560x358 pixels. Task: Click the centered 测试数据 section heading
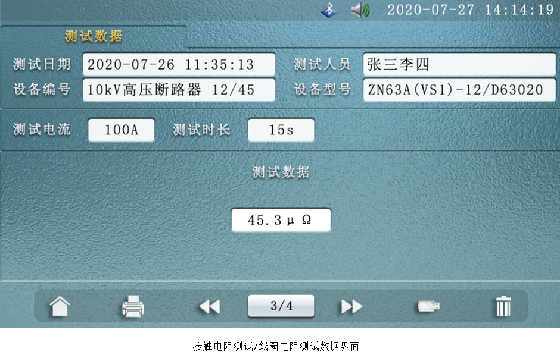click(x=281, y=172)
